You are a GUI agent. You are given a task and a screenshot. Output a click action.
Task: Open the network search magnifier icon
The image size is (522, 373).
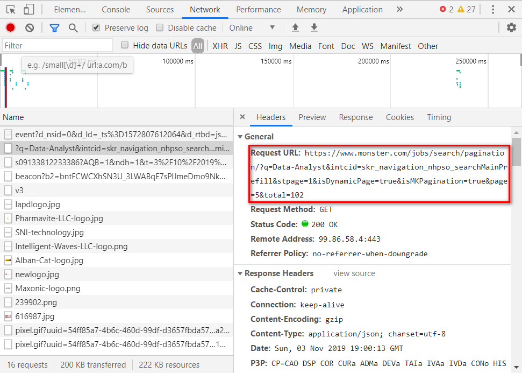point(73,28)
